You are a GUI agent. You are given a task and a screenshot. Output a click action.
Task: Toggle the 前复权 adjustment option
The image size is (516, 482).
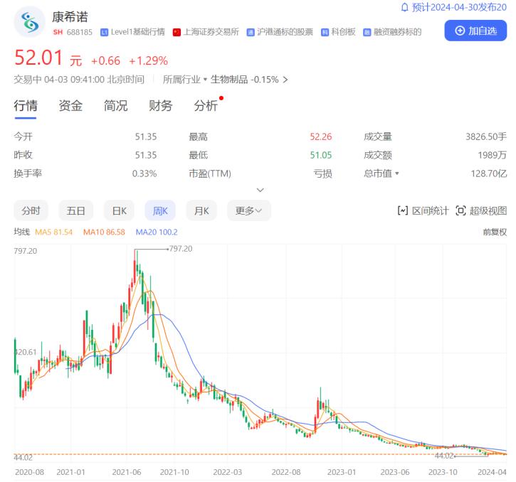pyautogui.click(x=495, y=232)
